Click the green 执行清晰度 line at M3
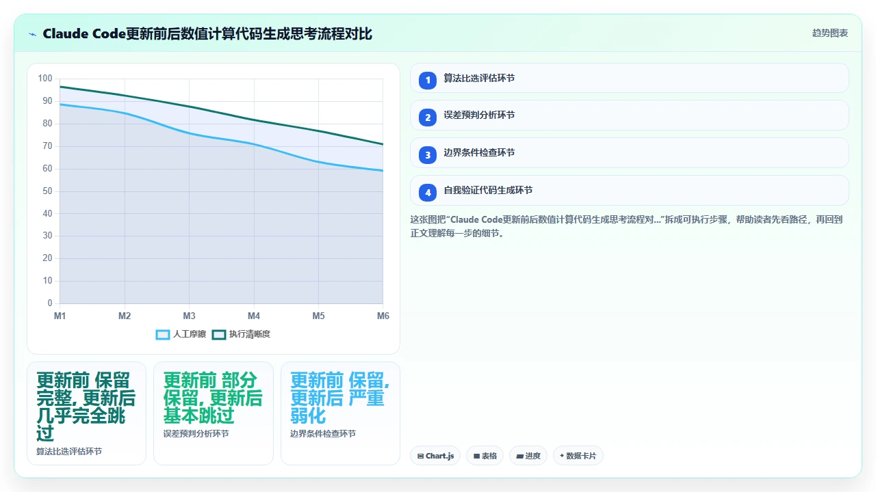Screen dimensions: 876x492 pos(189,107)
